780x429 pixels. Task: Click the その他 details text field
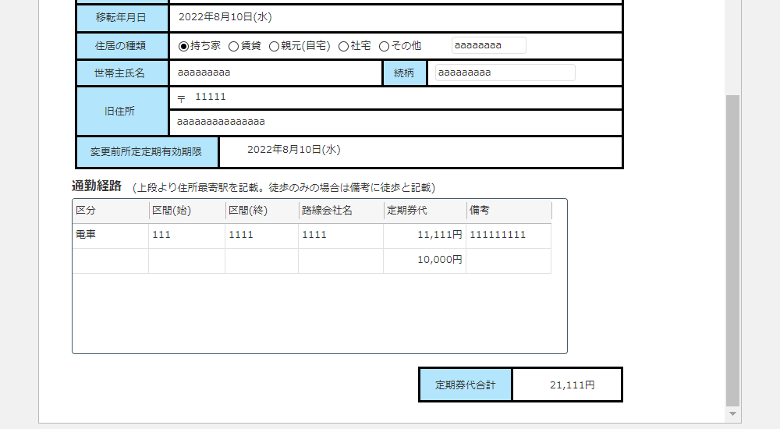(x=488, y=45)
